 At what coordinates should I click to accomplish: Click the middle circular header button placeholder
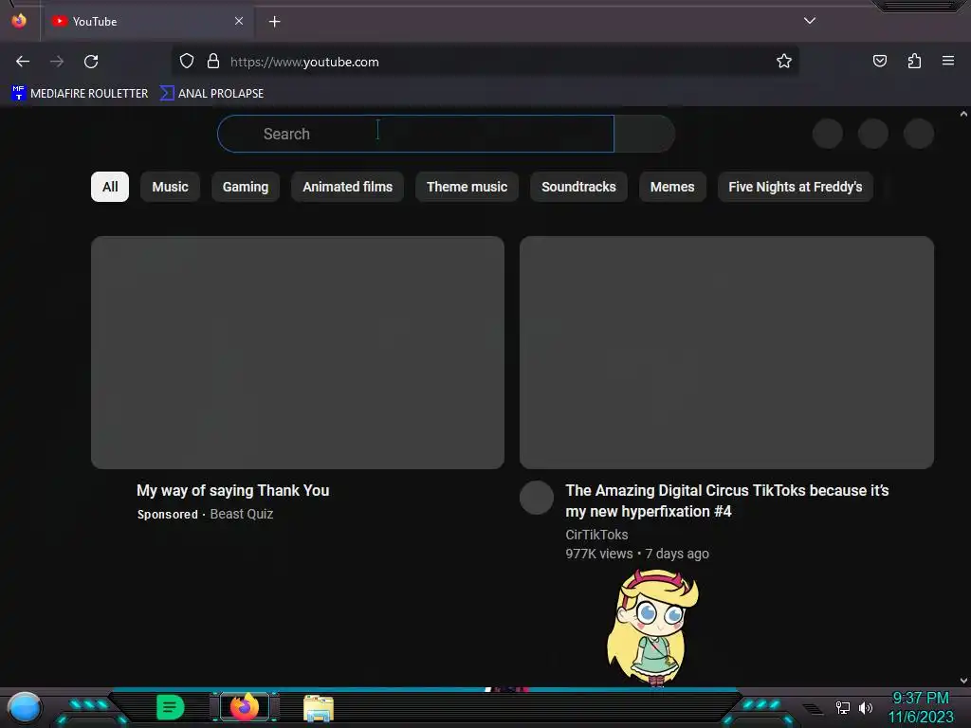pyautogui.click(x=873, y=134)
